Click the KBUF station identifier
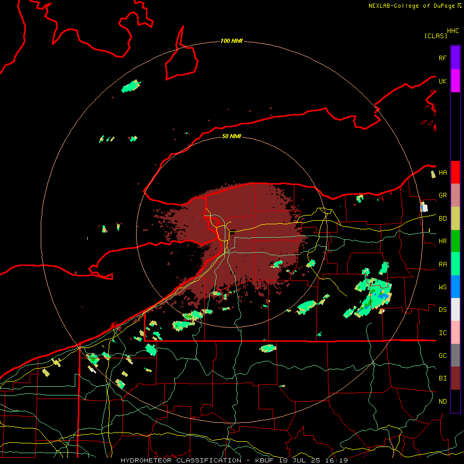 [x=266, y=460]
